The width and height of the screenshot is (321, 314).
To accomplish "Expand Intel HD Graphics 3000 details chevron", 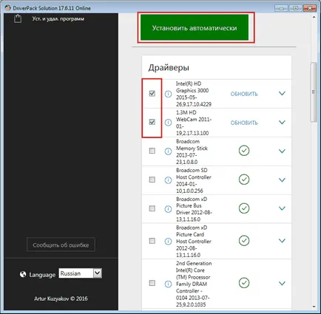I will tap(282, 93).
